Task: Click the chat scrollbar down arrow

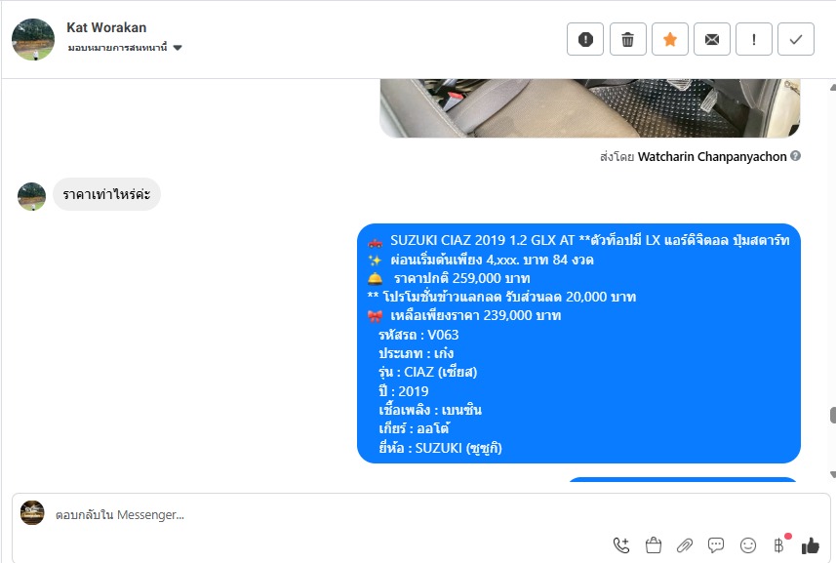Action: coord(832,474)
